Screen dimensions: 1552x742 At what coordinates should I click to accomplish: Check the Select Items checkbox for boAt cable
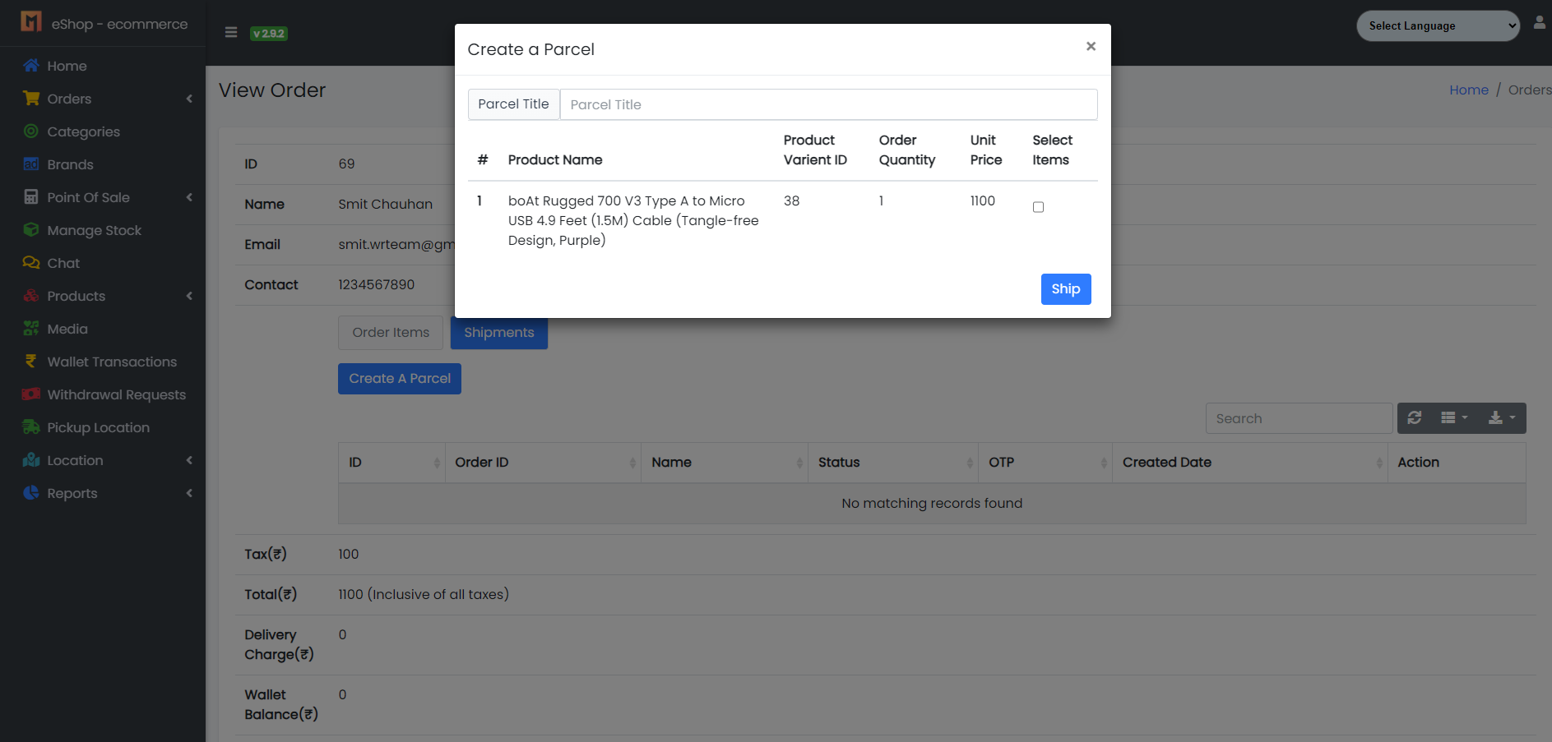tap(1038, 207)
